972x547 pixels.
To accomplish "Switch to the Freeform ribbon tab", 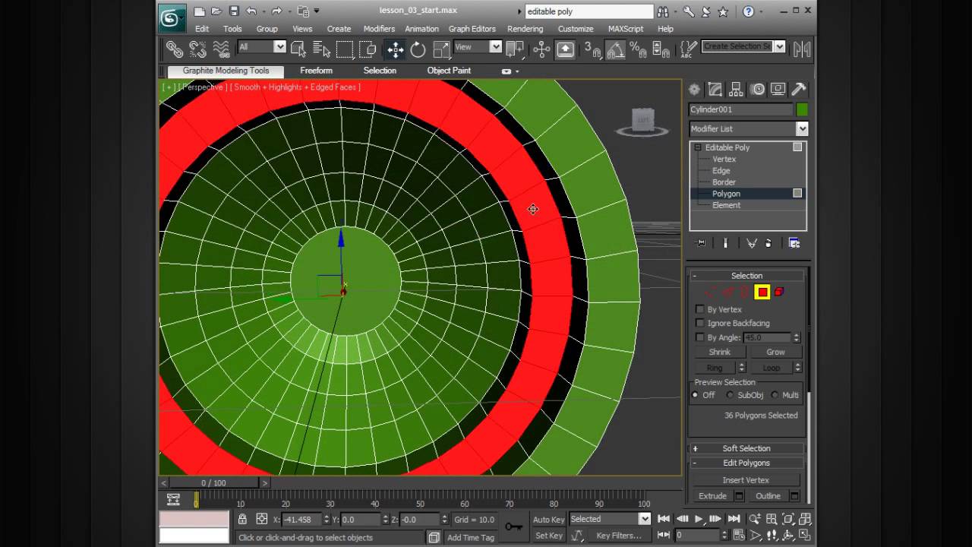I will pyautogui.click(x=316, y=71).
